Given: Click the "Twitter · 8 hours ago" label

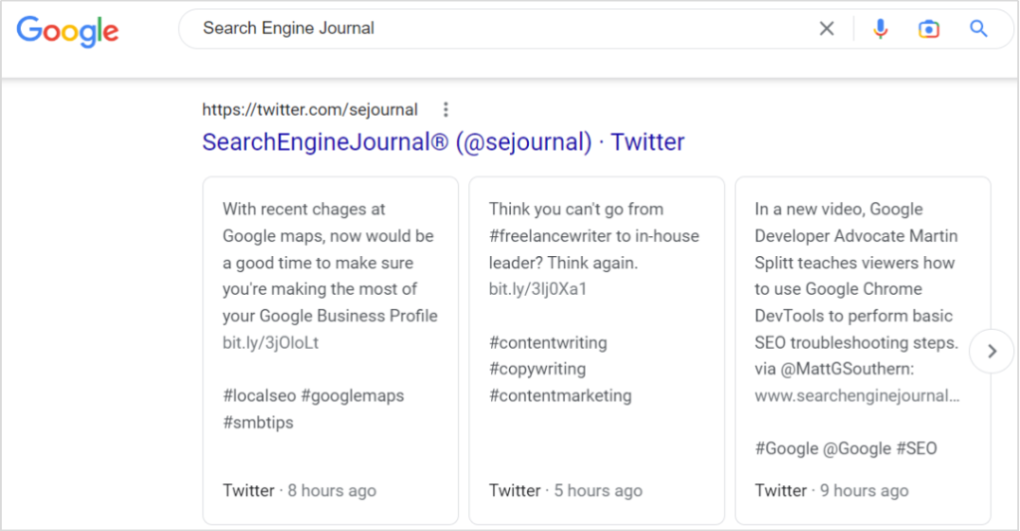Looking at the screenshot, I should (x=299, y=490).
